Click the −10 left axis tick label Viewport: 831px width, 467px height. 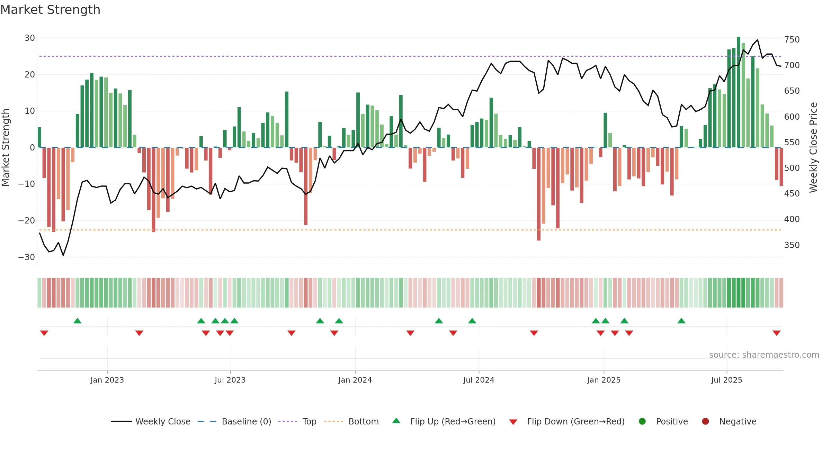[x=27, y=184]
